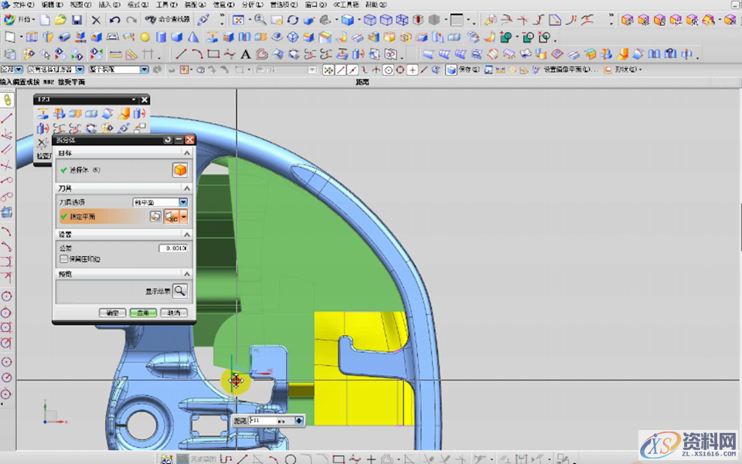This screenshot has width=742, height=464.
Task: Click the 取消 Cancel button
Action: coord(173,313)
